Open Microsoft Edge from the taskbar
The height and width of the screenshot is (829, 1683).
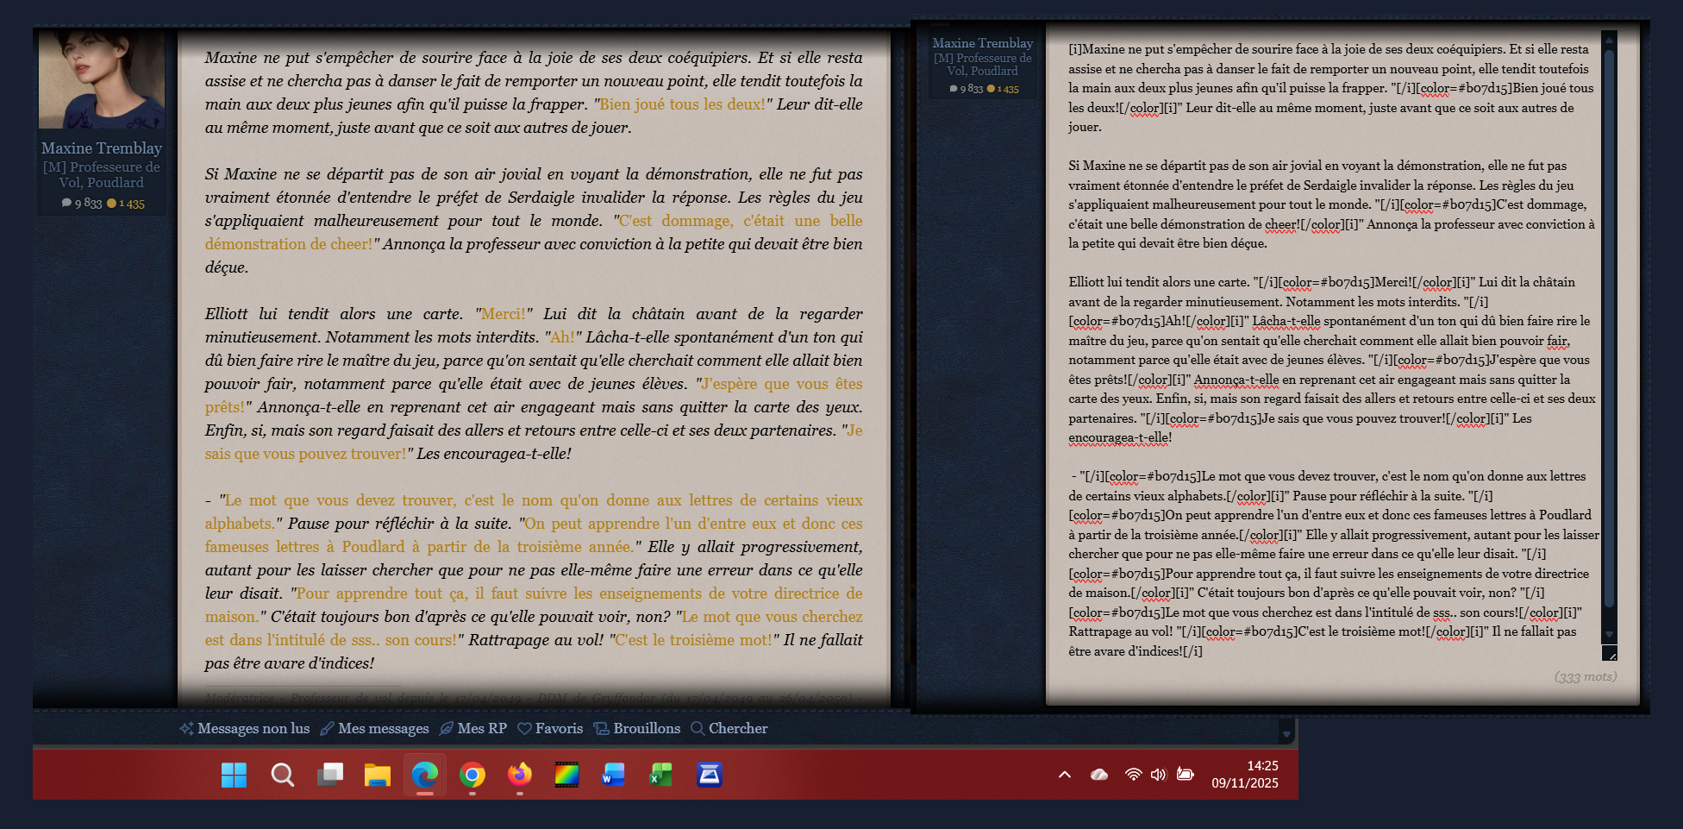click(424, 775)
